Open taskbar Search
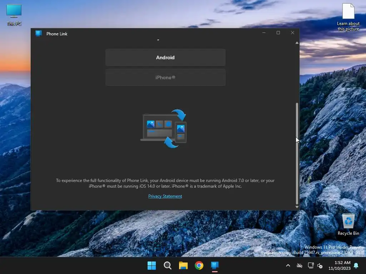The width and height of the screenshot is (366, 274). 167,265
